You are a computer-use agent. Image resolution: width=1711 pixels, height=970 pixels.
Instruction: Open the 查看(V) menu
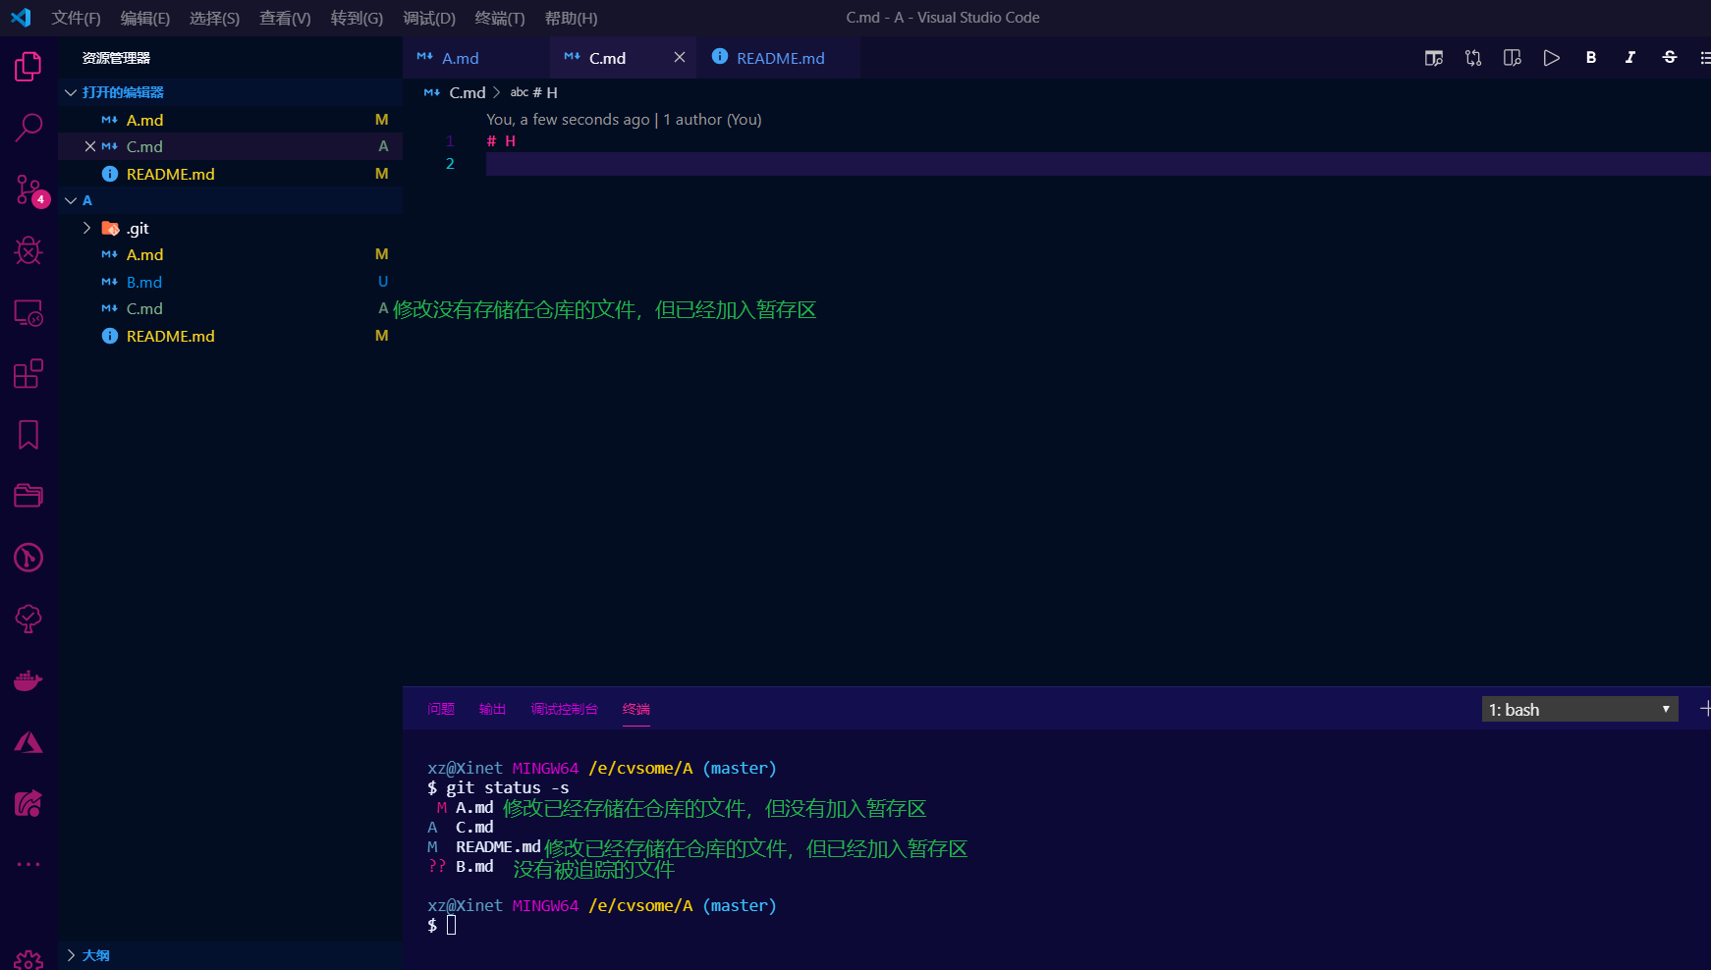click(x=285, y=18)
